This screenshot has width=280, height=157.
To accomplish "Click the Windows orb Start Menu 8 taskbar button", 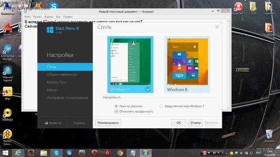I will coord(145,153).
